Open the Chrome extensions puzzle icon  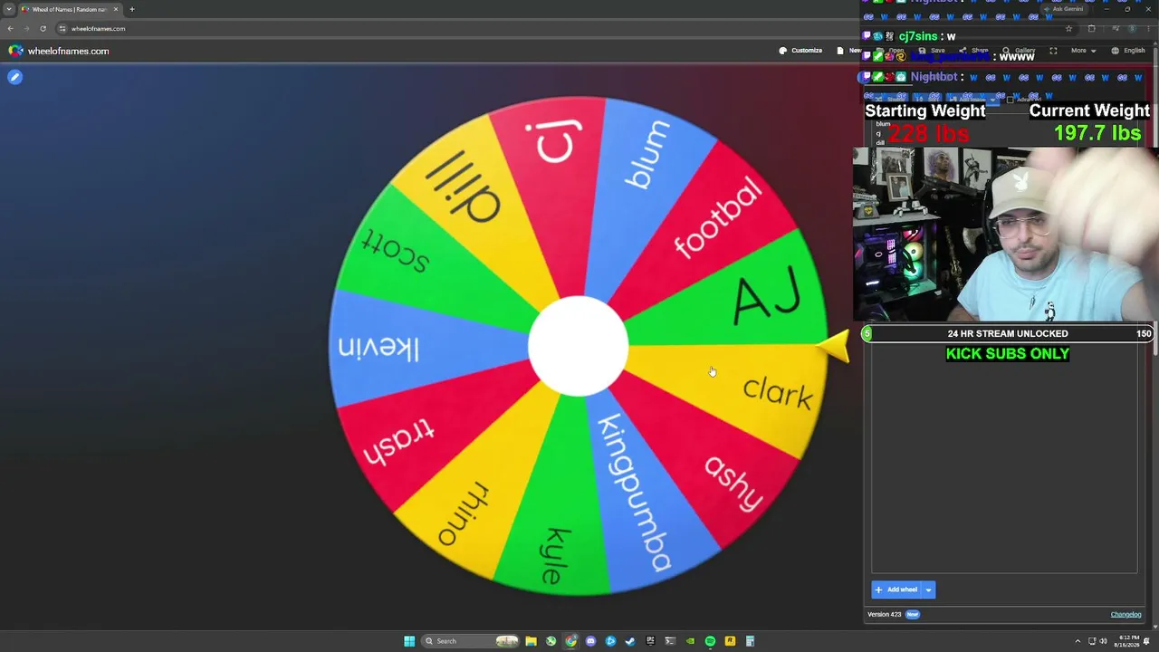[x=1091, y=28]
